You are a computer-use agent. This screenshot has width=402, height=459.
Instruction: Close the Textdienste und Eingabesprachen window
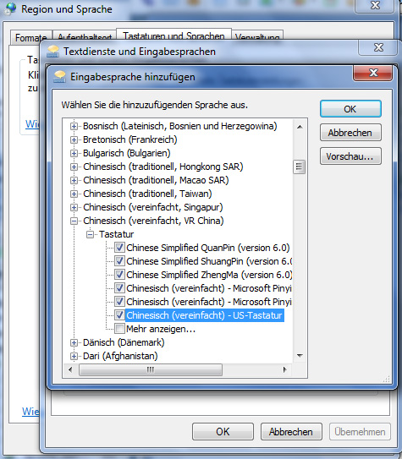coord(378,47)
